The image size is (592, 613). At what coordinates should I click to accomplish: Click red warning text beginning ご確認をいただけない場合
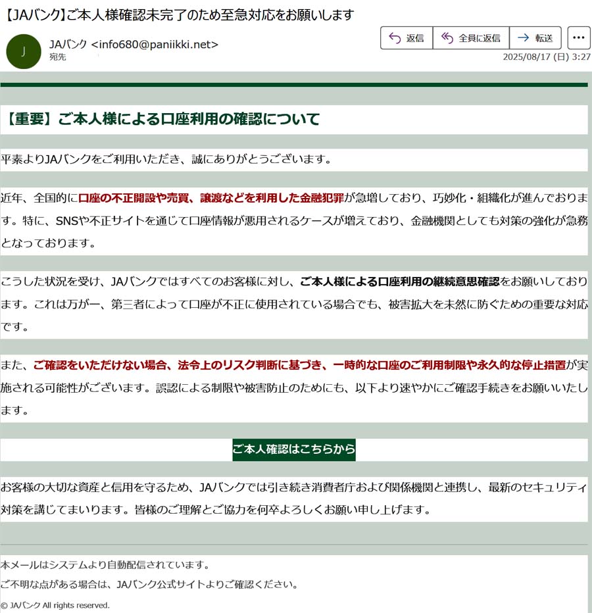tap(299, 365)
